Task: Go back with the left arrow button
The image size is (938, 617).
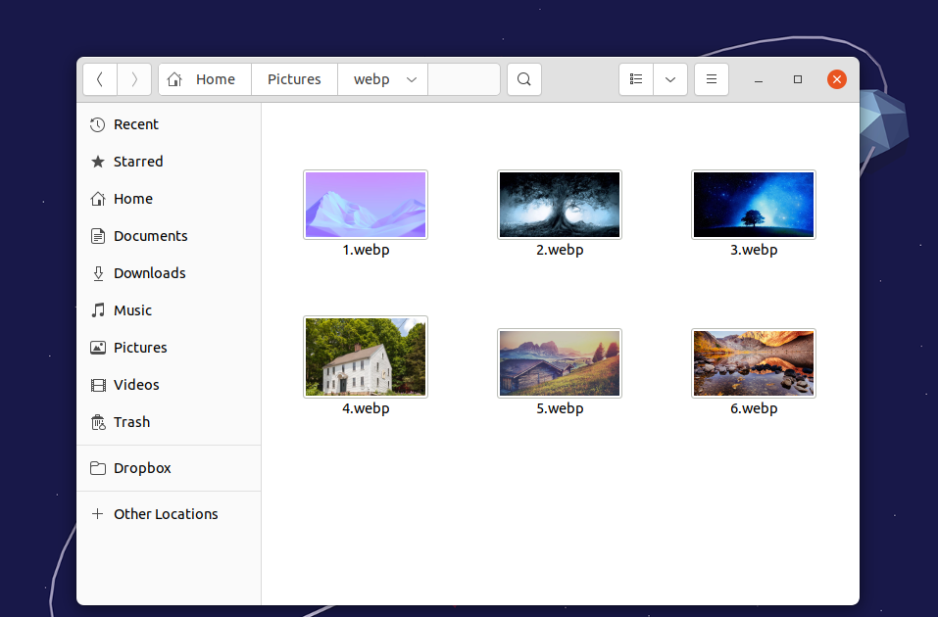Action: (x=100, y=79)
